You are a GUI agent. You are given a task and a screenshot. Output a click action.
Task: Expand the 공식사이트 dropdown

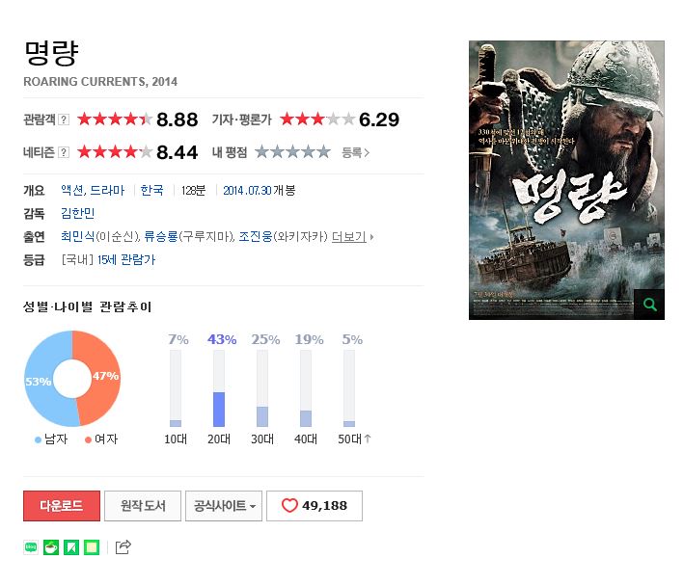tap(224, 506)
